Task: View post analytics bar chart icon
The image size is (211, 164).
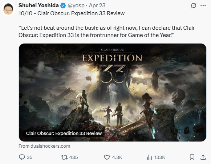Action: click(x=149, y=157)
